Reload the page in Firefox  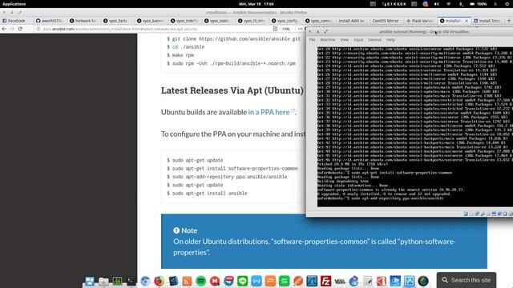click(x=20, y=29)
